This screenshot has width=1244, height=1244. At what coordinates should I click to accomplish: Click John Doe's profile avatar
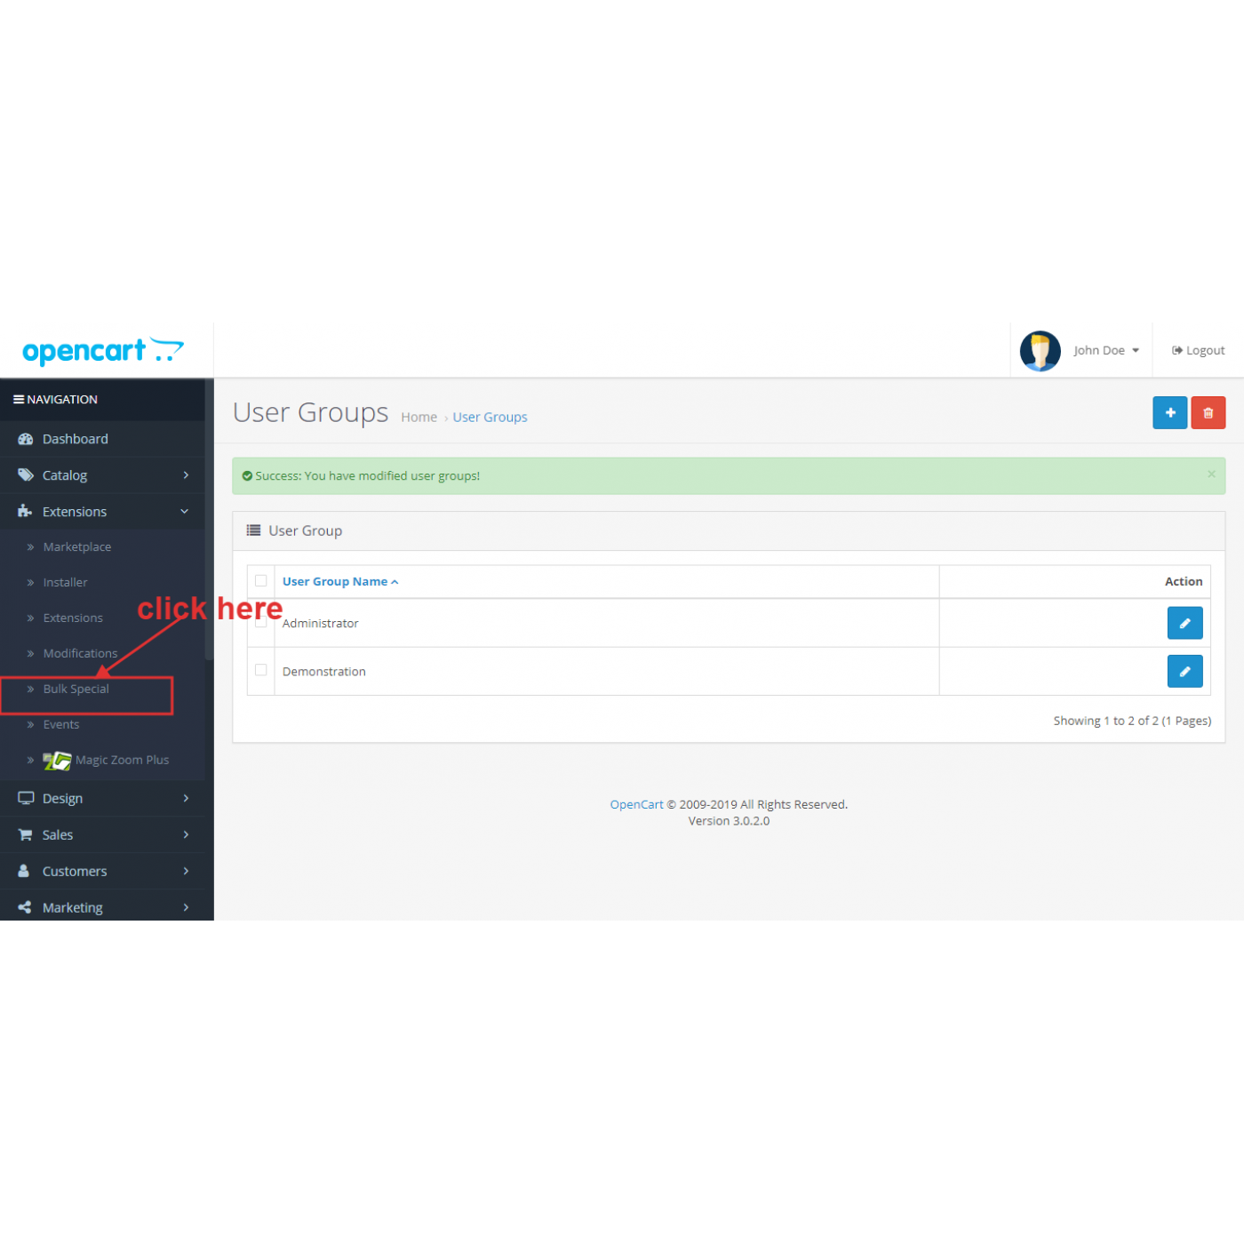[1040, 351]
